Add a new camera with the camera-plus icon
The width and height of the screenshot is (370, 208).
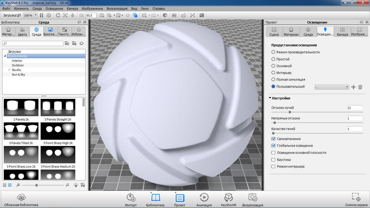click(x=102, y=15)
